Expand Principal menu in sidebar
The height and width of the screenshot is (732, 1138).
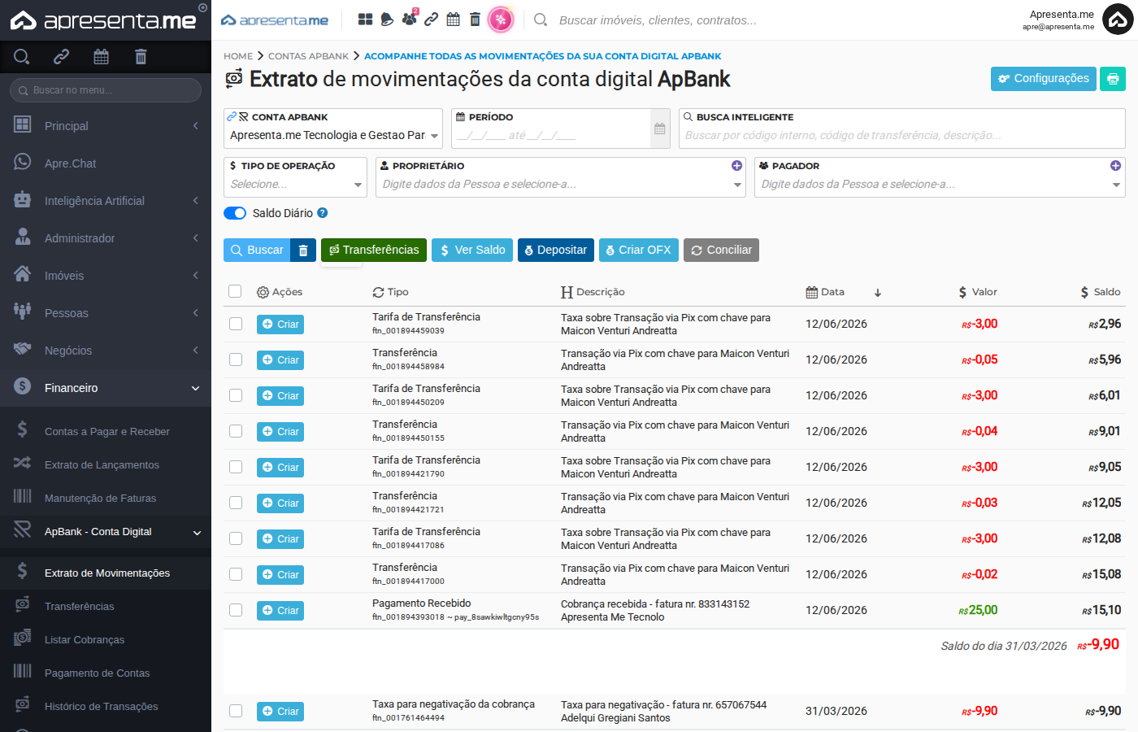(106, 126)
